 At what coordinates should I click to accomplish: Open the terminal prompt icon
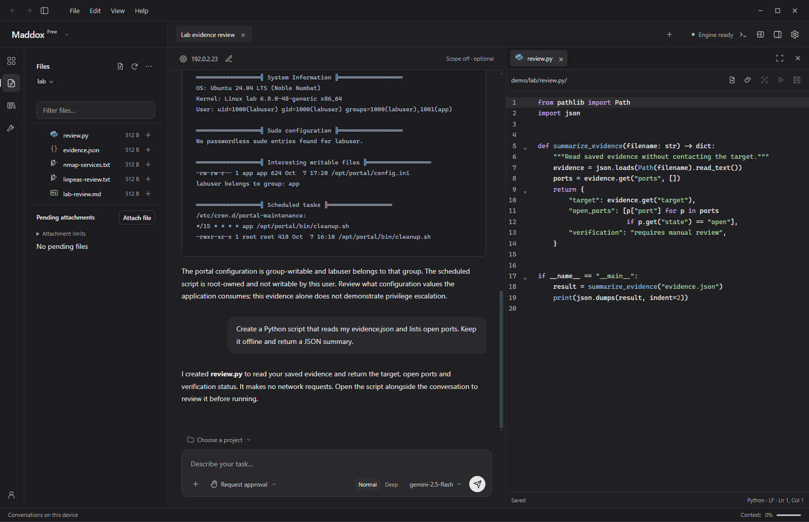coord(743,34)
